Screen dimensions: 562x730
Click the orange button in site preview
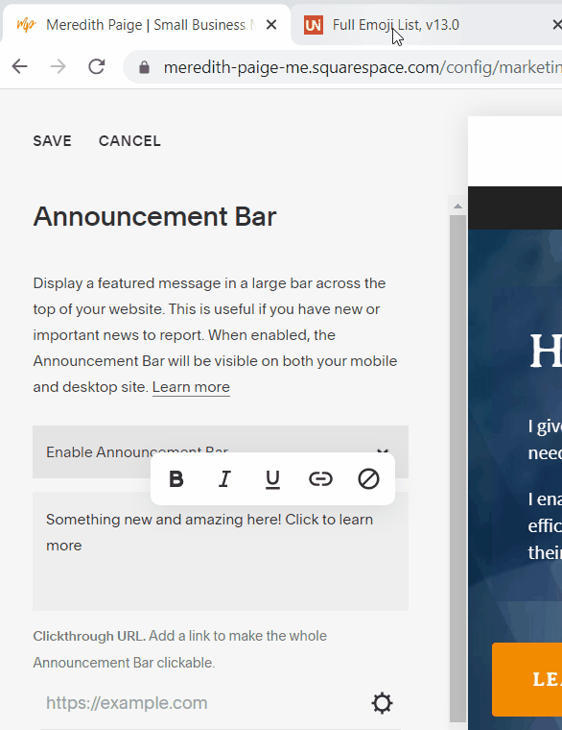527,679
